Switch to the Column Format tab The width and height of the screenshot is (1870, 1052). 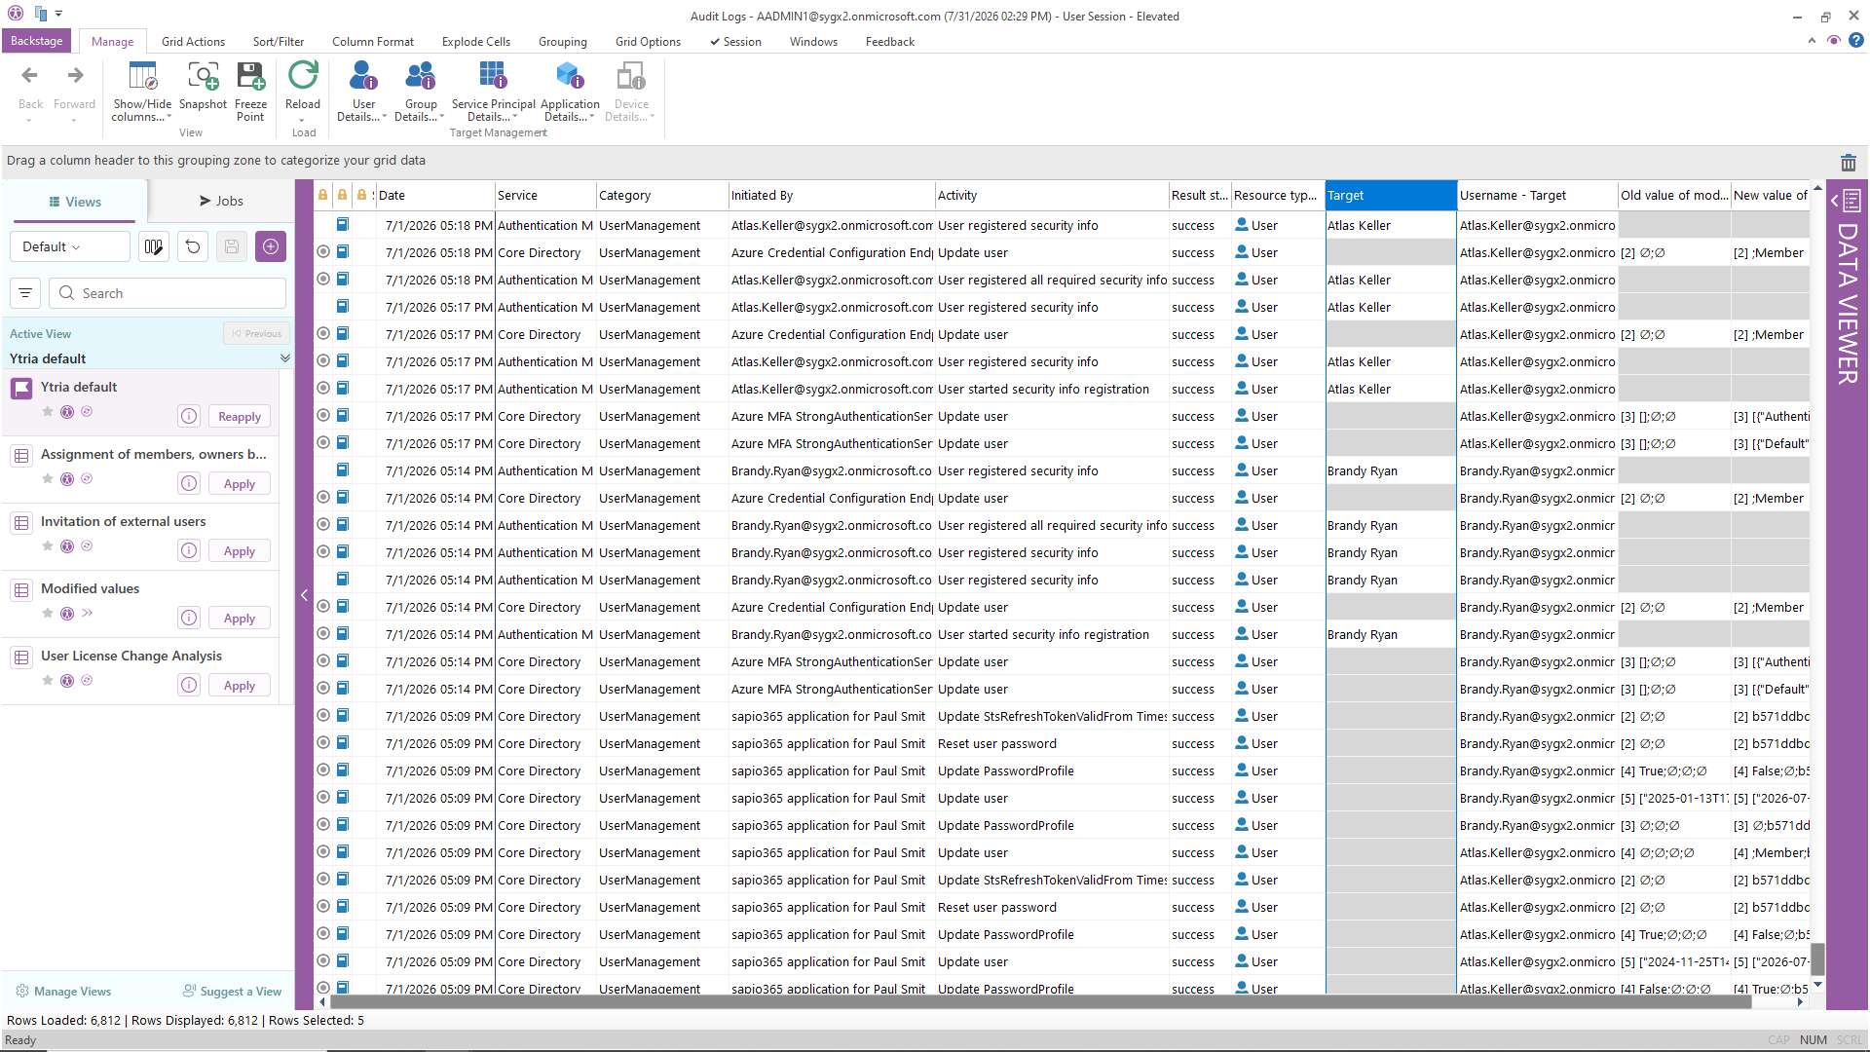[x=373, y=42]
